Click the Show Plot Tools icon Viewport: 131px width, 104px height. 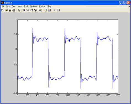[x=58, y=10]
